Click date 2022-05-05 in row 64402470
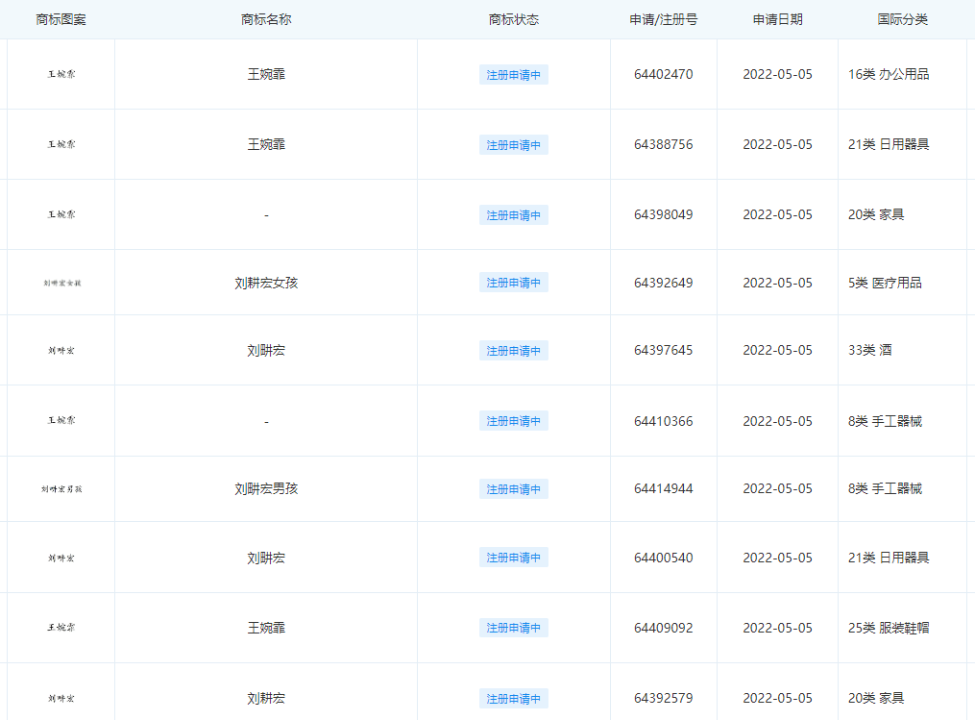This screenshot has height=720, width=975. click(778, 74)
